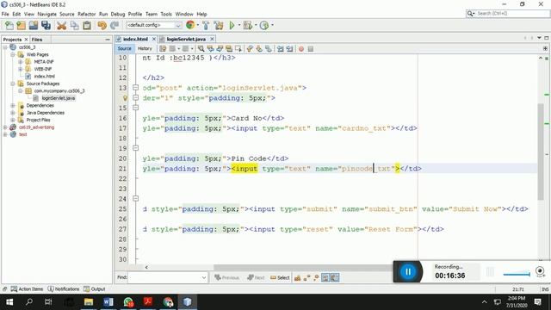Click the Find Selection magnifier in editor toolbar

(201, 49)
